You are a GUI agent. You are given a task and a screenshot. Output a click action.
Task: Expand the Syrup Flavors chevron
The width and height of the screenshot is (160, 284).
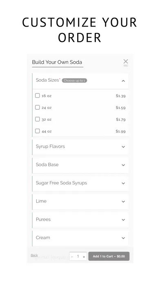[x=123, y=147]
